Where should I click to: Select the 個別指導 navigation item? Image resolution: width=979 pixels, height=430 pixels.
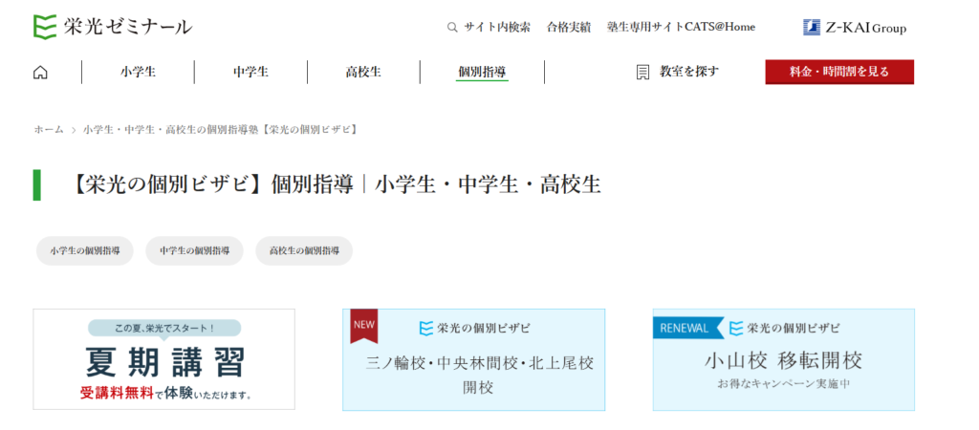482,73
